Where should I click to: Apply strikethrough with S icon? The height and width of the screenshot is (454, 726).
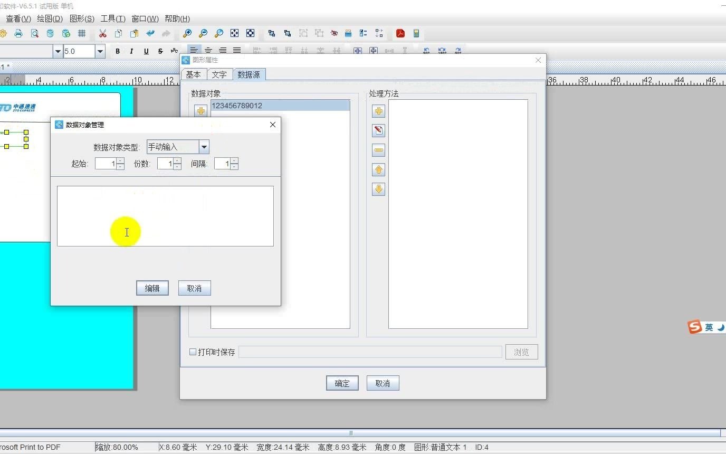click(x=160, y=51)
